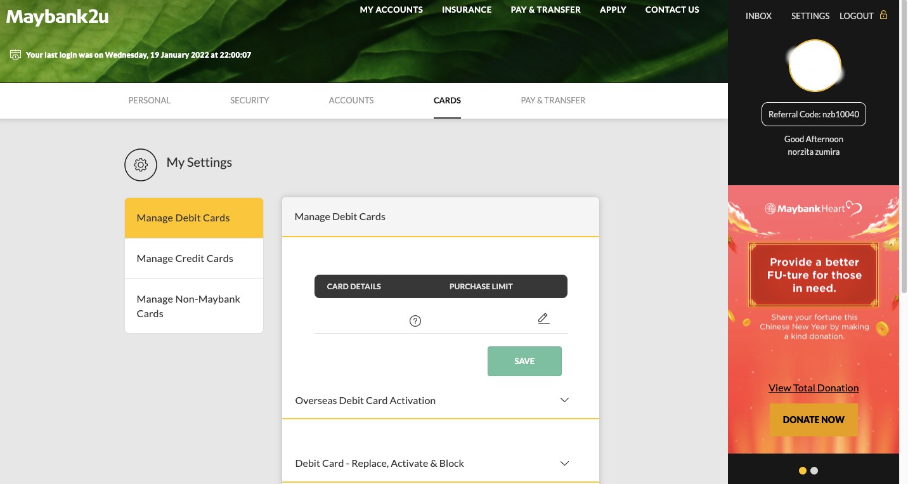Open the Pay & Transfer top menu
908x484 pixels.
coord(546,10)
